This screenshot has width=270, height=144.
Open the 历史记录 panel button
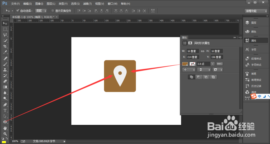256,86
